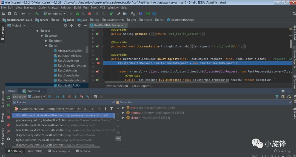
Task: Expand the 'request' variable node
Action: point(123,113)
